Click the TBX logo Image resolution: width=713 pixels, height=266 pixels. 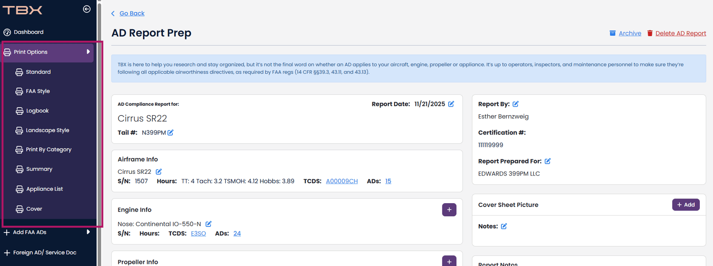coord(23,10)
